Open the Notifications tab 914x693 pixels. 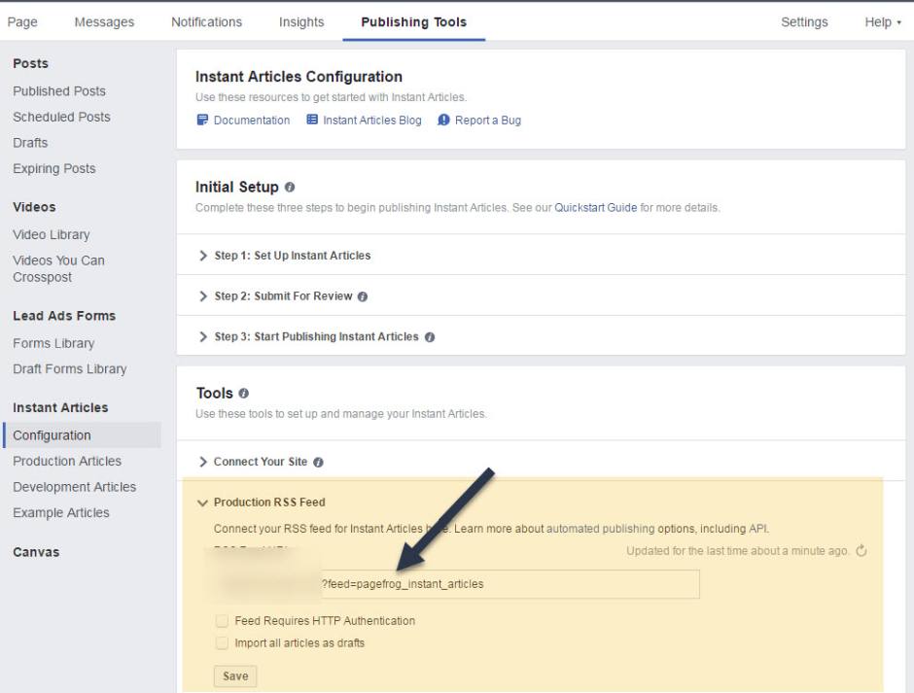(x=206, y=22)
